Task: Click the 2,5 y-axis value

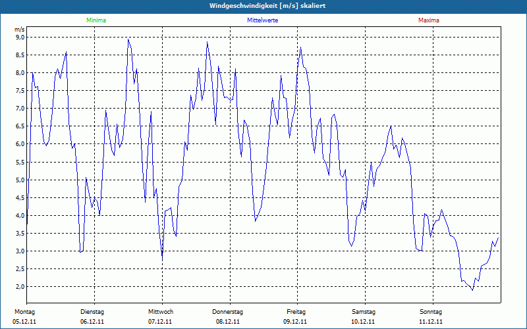Action: click(x=20, y=268)
